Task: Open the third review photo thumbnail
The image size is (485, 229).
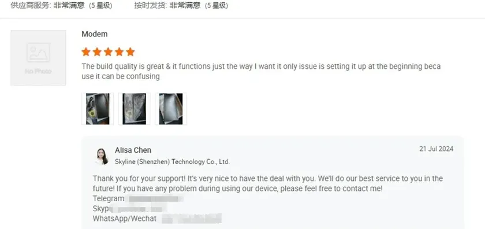Action: click(171, 109)
